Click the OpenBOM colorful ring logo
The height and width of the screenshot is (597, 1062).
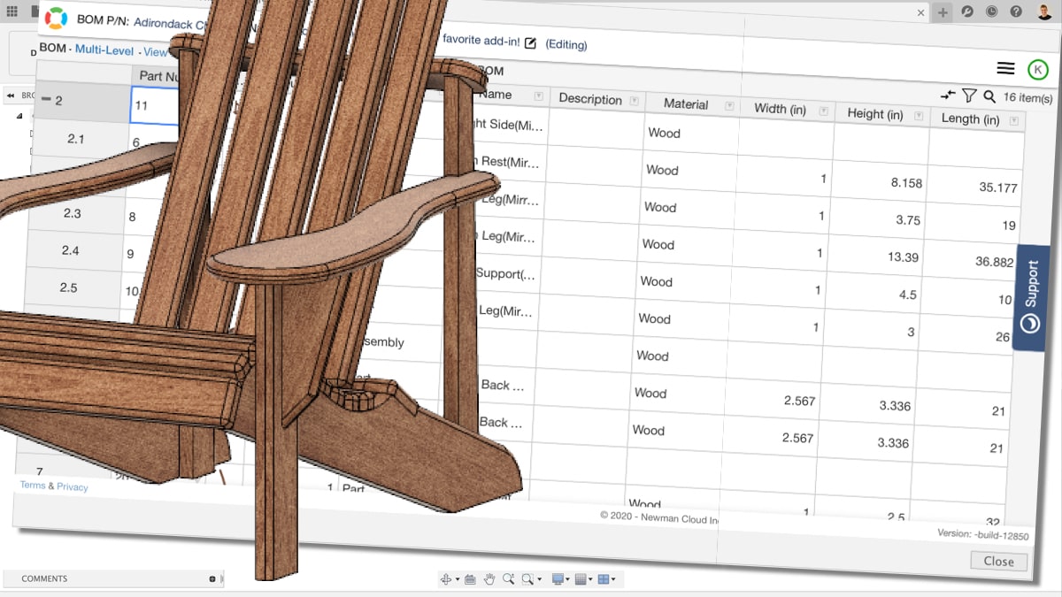tap(56, 18)
